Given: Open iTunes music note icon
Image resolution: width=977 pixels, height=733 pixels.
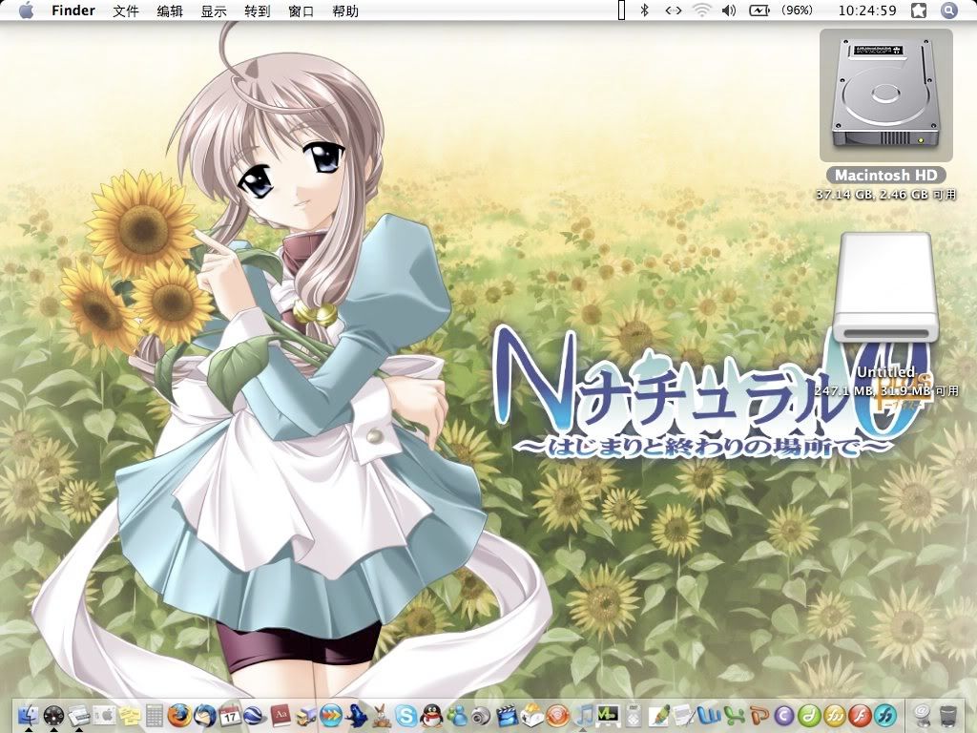Looking at the screenshot, I should pos(583,714).
